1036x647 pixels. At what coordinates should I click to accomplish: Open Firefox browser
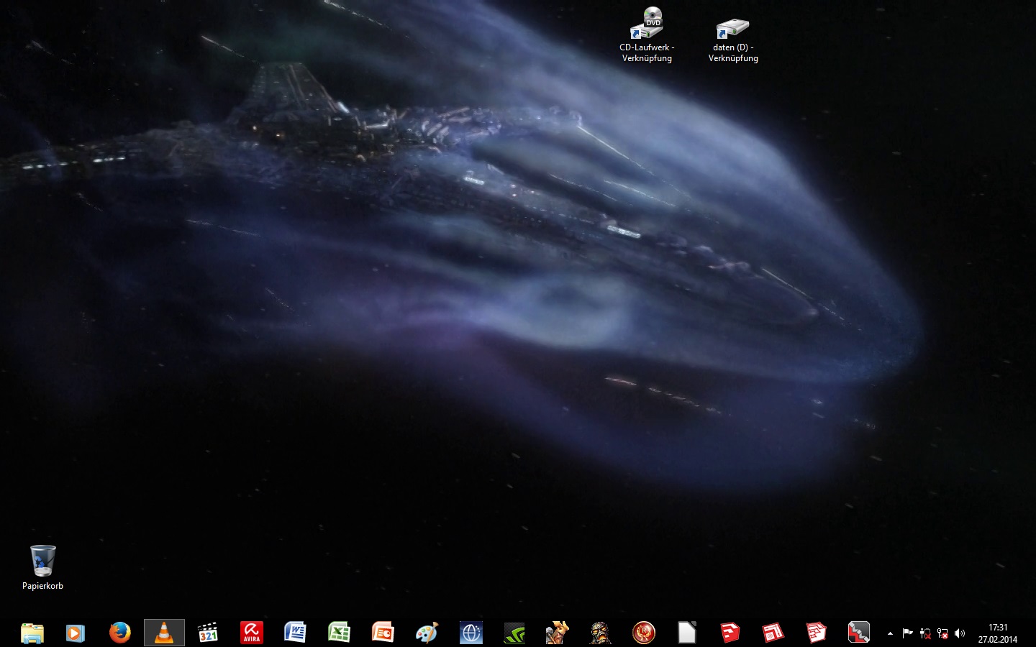coord(120,633)
